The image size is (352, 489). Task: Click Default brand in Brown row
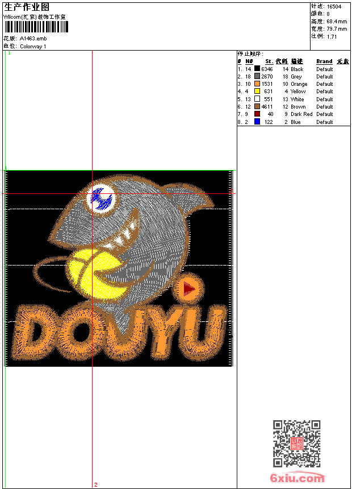[325, 107]
